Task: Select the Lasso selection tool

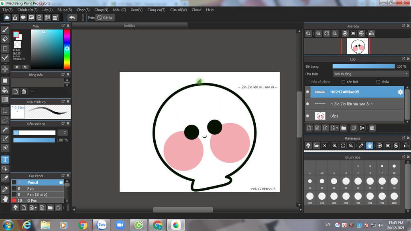Action: pos(5,120)
